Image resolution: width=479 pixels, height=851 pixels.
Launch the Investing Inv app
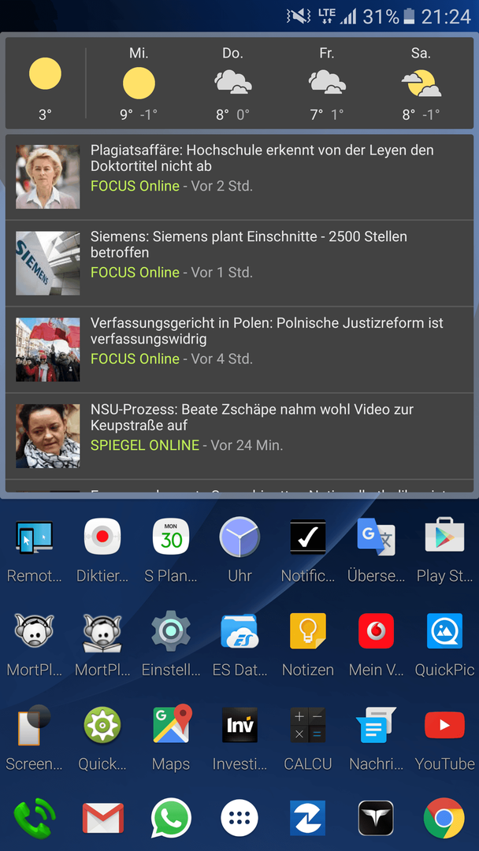[239, 725]
